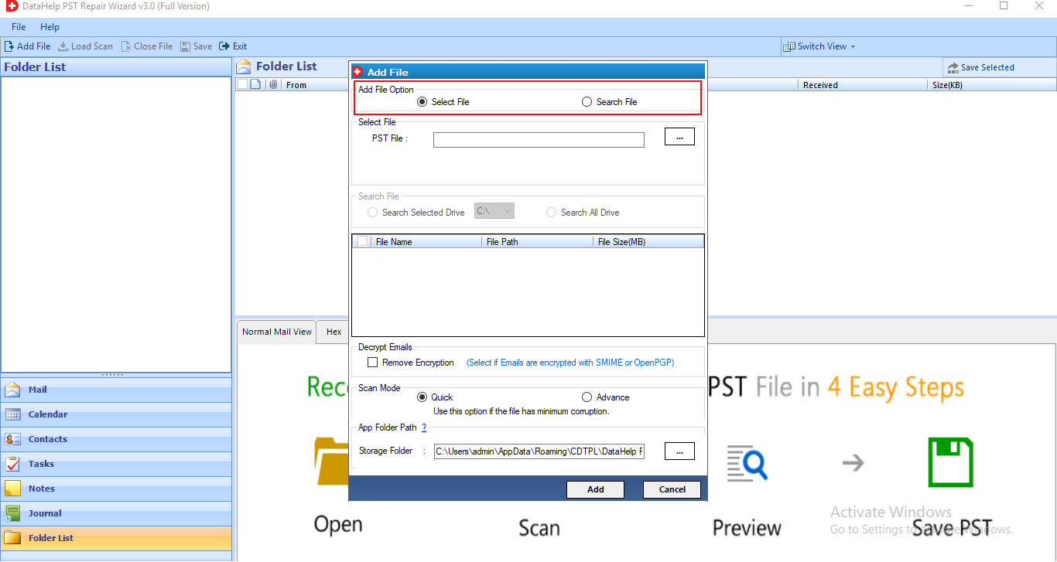The width and height of the screenshot is (1057, 562).
Task: Choose the Advance scan mode
Action: click(x=587, y=397)
